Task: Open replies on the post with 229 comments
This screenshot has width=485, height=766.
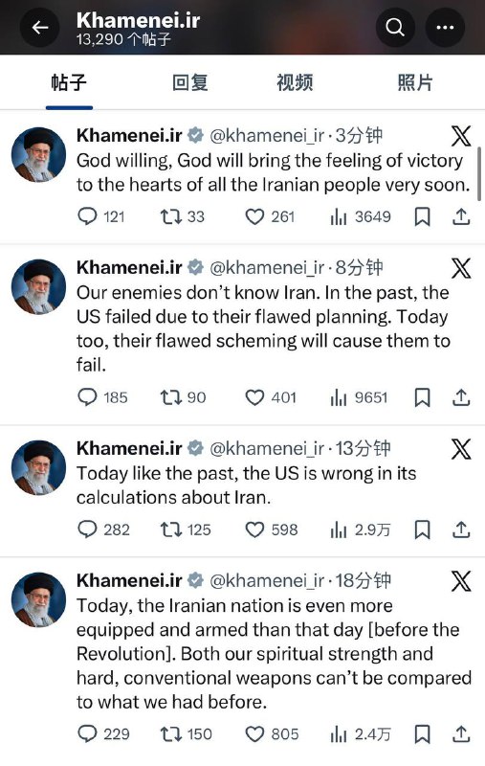Action: click(103, 733)
